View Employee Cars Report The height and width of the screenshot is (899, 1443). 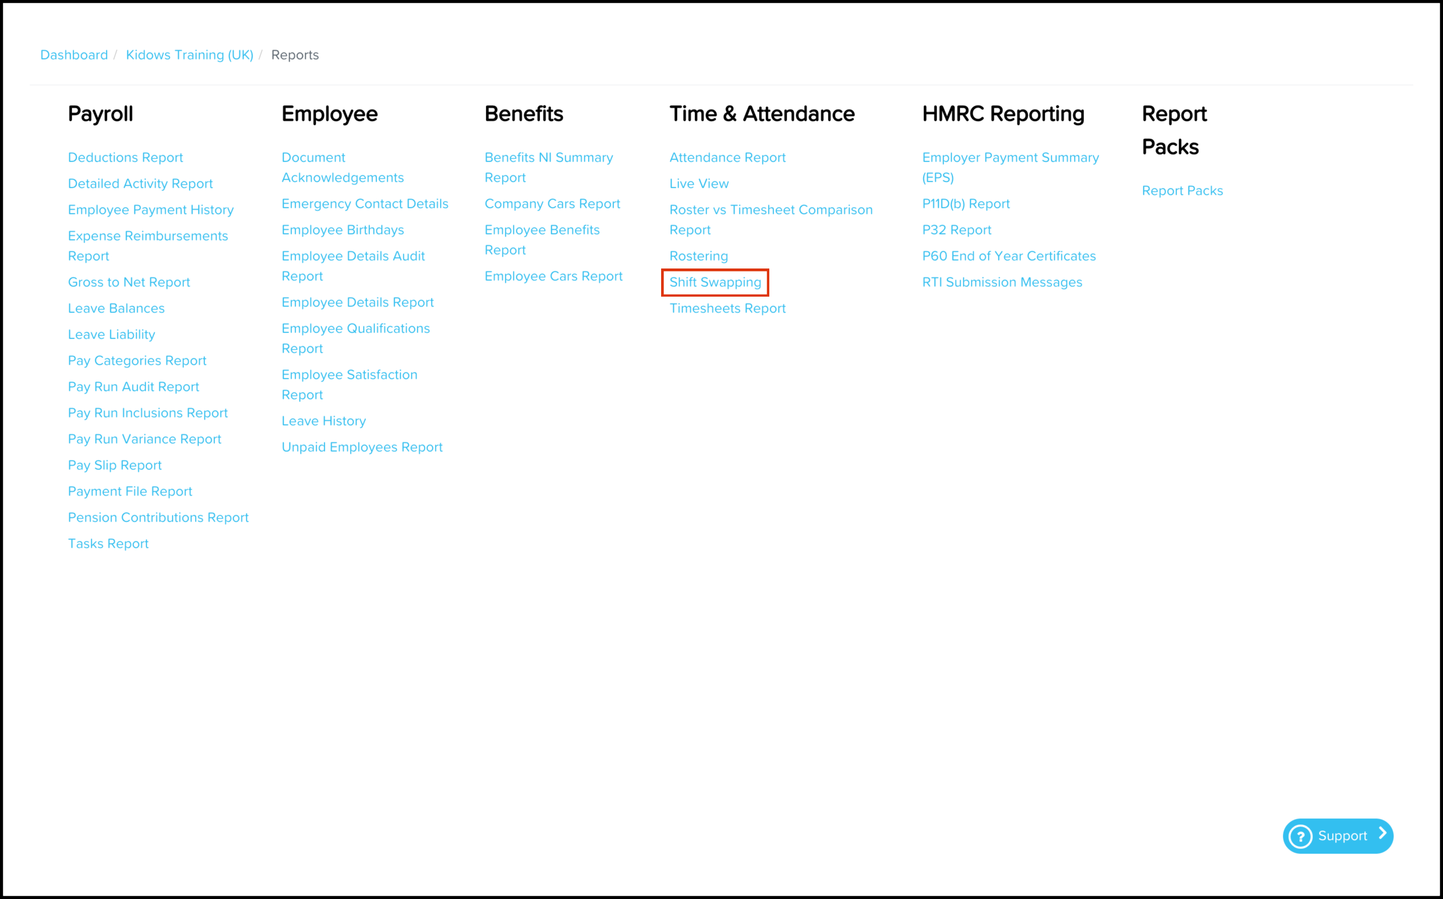[553, 277]
